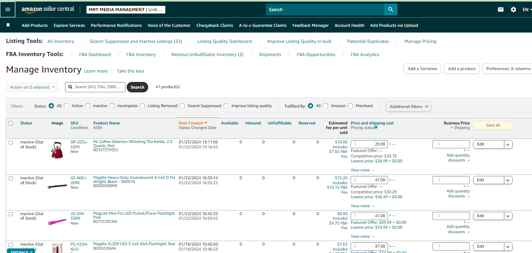Screen dimensions: 532x253
Task: Open the Learn more link
Action: [96, 71]
